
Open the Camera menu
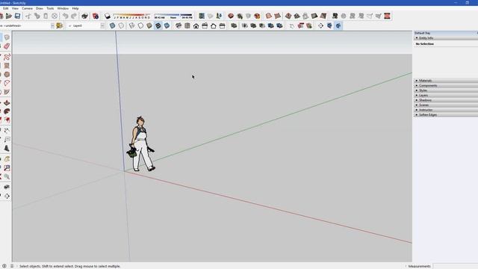point(27,8)
